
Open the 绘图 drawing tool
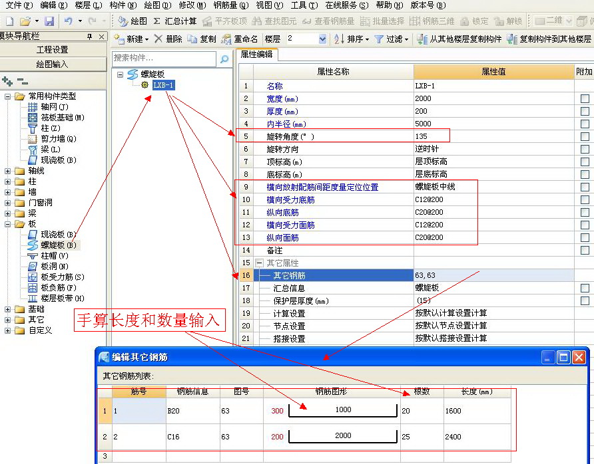tap(133, 21)
